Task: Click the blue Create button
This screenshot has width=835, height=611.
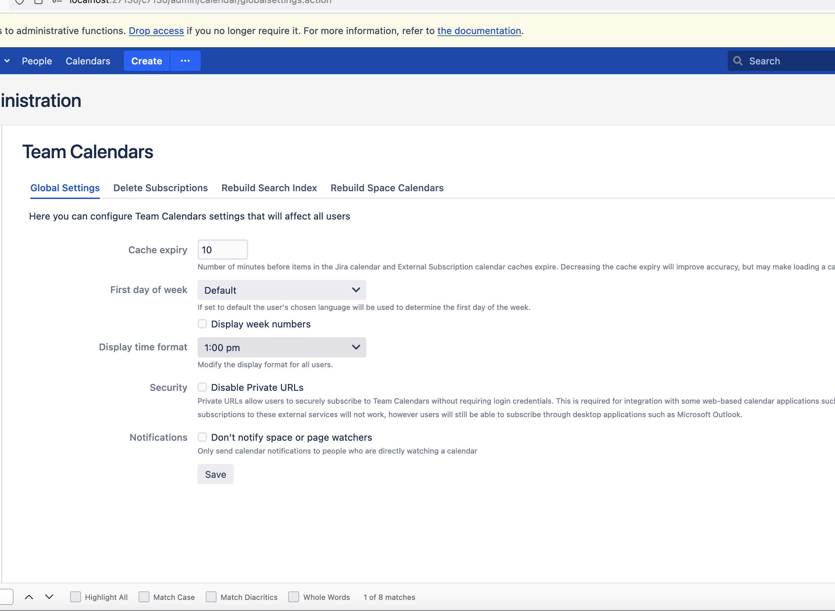Action: click(x=146, y=61)
